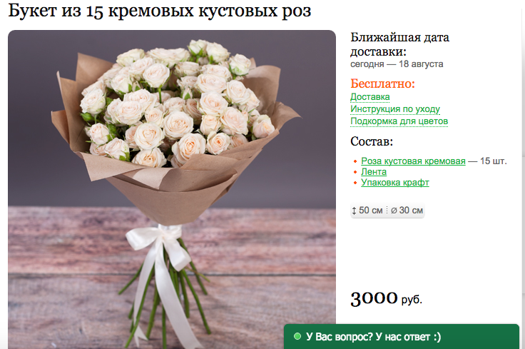
Task: Click the height arrow icon in size badge
Action: click(354, 211)
